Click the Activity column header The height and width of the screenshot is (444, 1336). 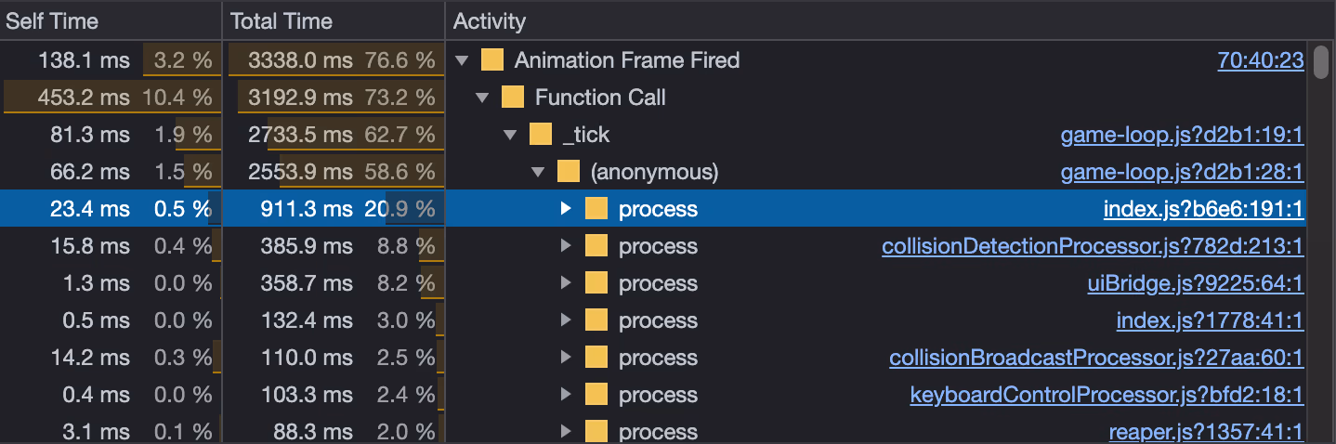pyautogui.click(x=490, y=21)
